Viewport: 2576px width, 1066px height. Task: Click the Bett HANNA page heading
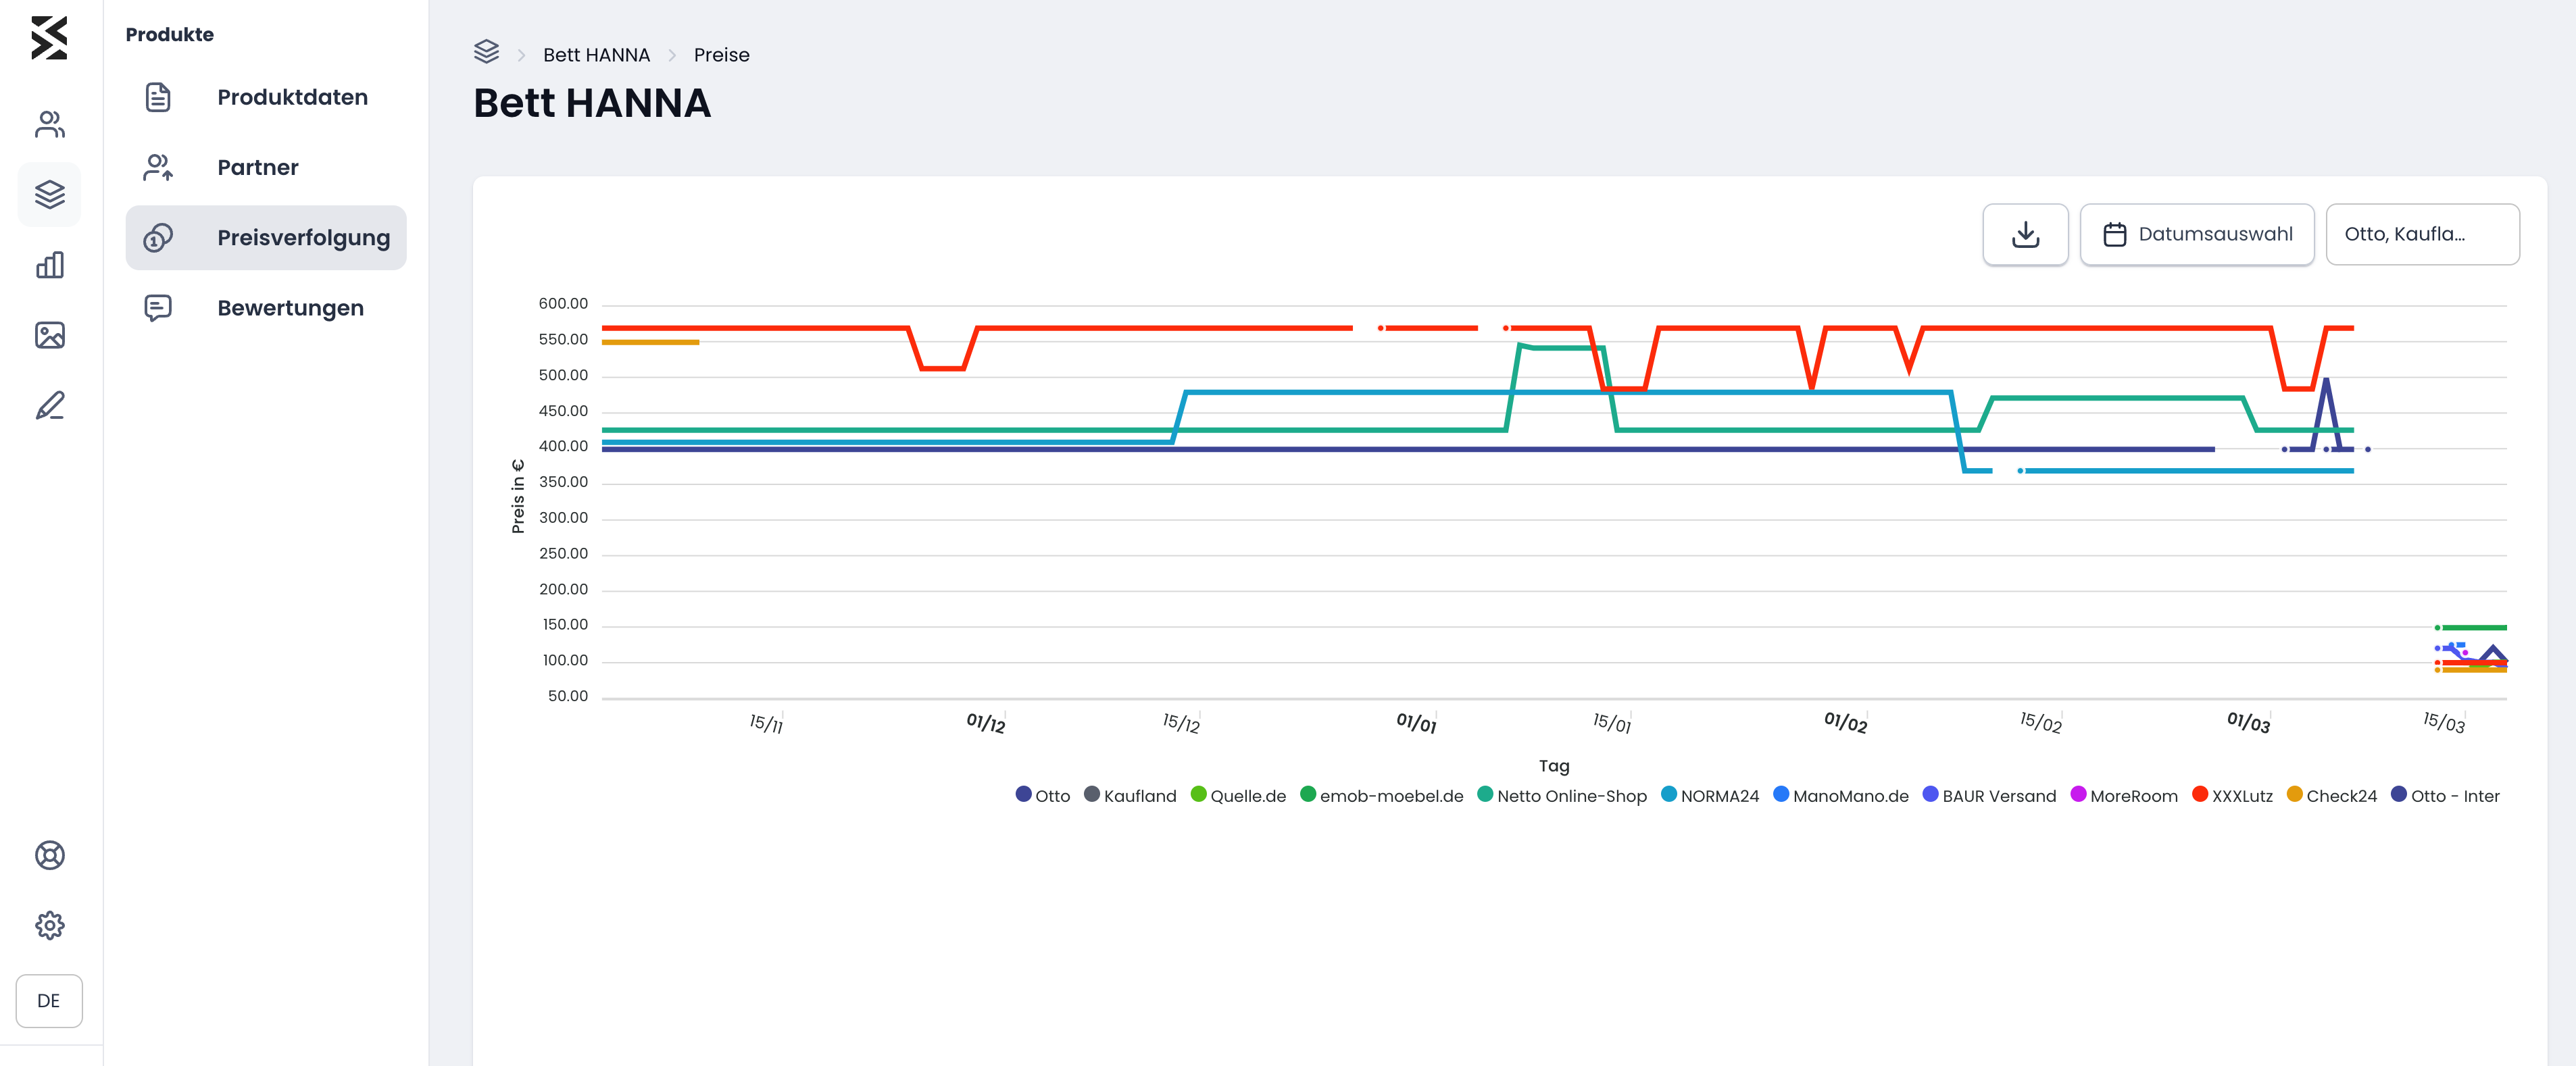tap(592, 103)
